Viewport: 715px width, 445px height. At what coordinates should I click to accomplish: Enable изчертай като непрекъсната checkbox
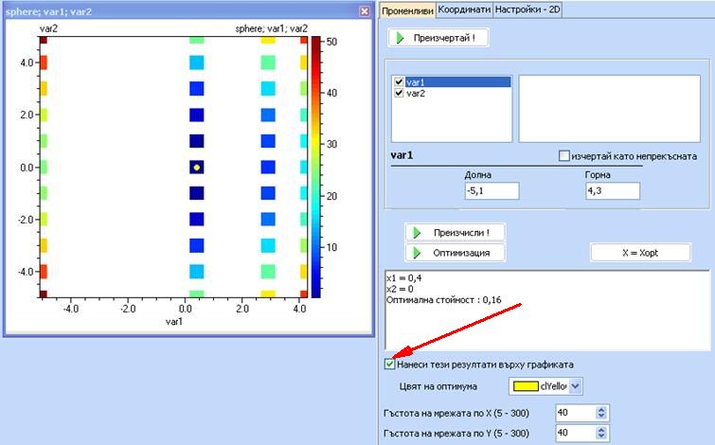pos(564,155)
